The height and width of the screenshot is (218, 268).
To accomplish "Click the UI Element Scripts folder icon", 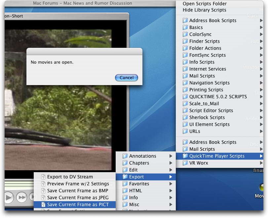I will [x=185, y=124].
